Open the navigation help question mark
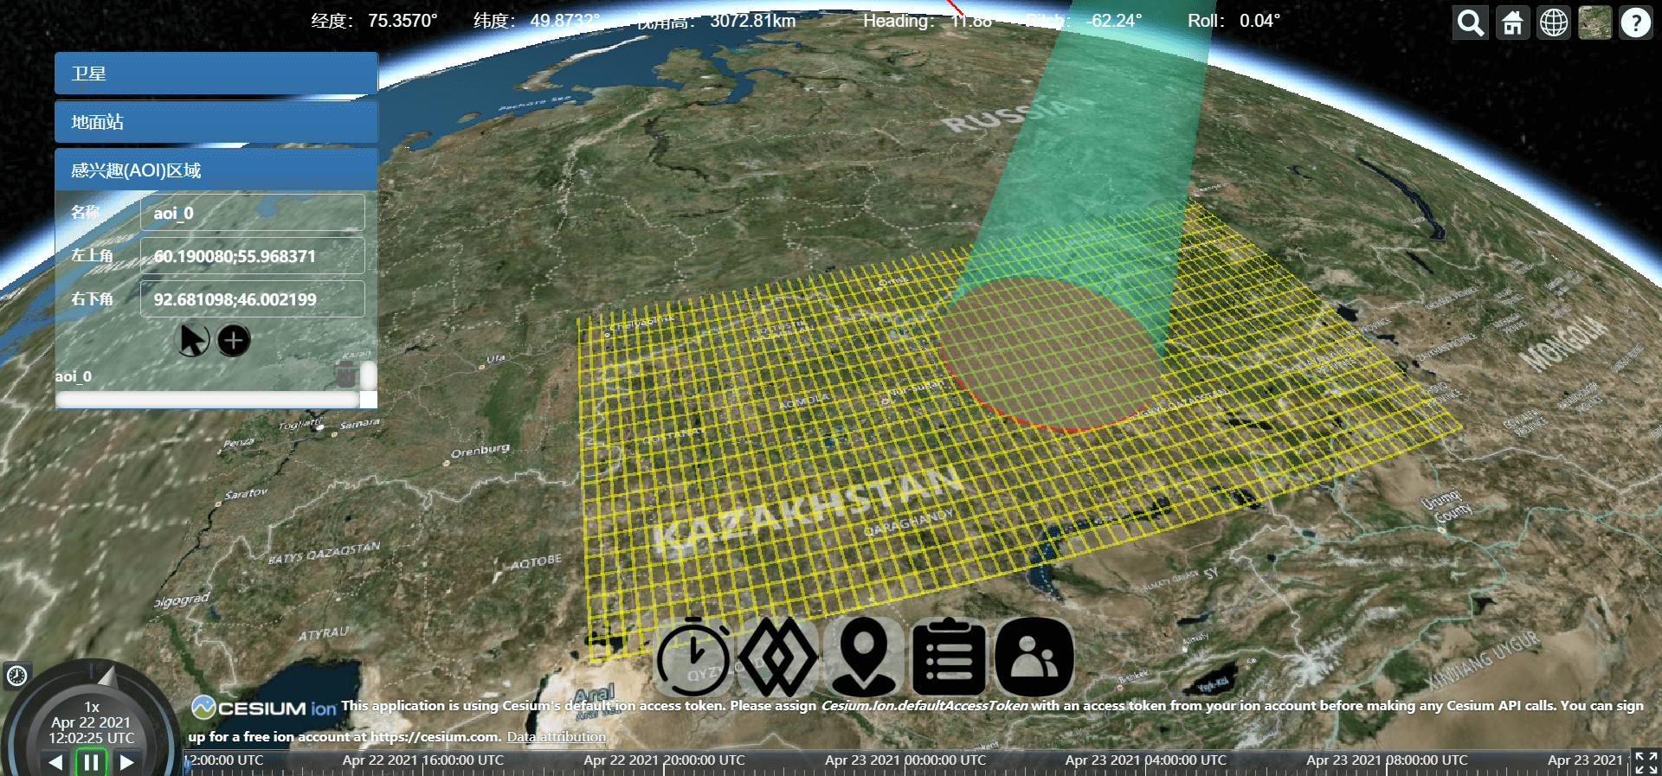Screen dimensions: 1662x776 click(1635, 22)
